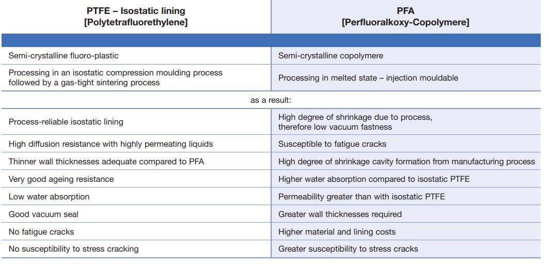Select the 'Semi-crystalline copolymere' cell

click(331, 55)
